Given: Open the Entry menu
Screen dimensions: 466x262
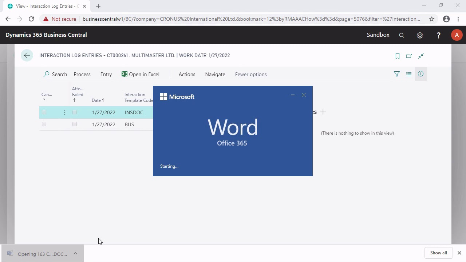Looking at the screenshot, I should 106,74.
